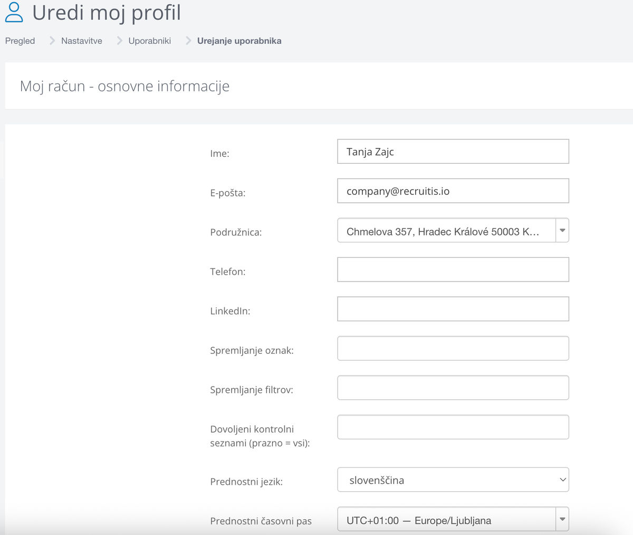Image resolution: width=633 pixels, height=535 pixels.
Task: Open Nastavitve from the breadcrumb trail
Action: click(82, 41)
